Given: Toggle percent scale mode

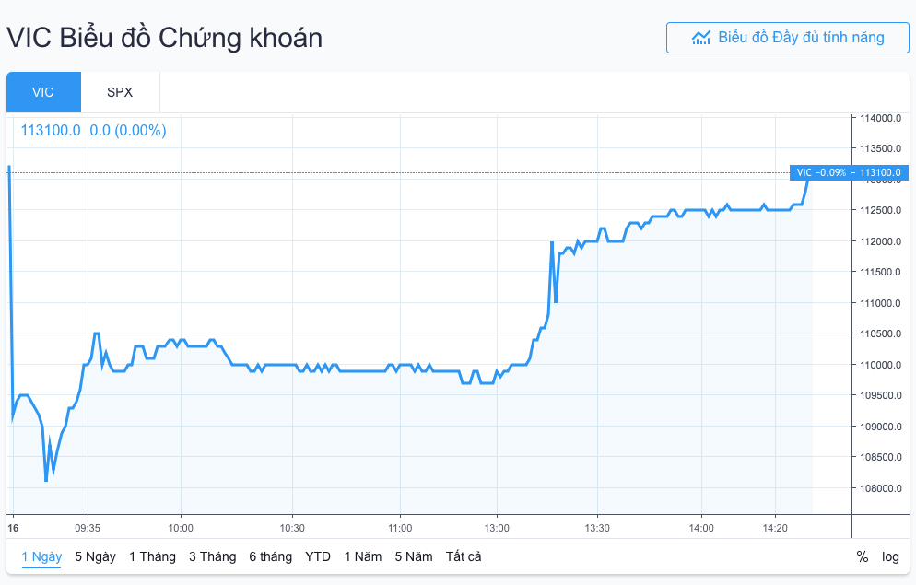Looking at the screenshot, I should (x=862, y=556).
